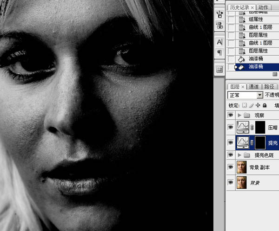The width and height of the screenshot is (279, 231).
Task: Enable lock transparent pixels icon
Action: [245, 105]
